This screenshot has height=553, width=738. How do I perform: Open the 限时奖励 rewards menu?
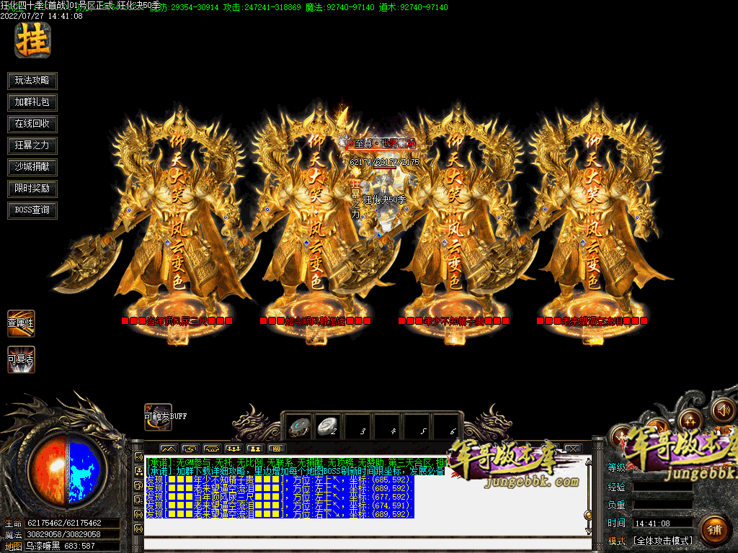32,189
